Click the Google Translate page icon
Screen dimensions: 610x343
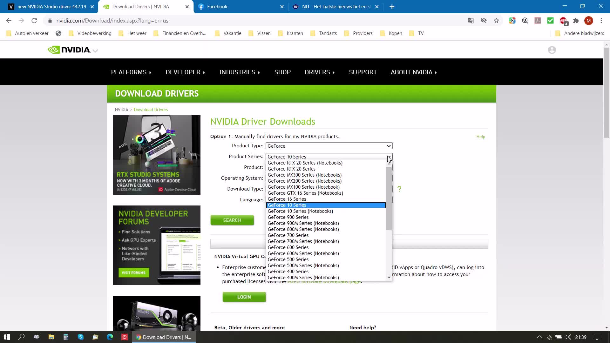click(x=471, y=21)
